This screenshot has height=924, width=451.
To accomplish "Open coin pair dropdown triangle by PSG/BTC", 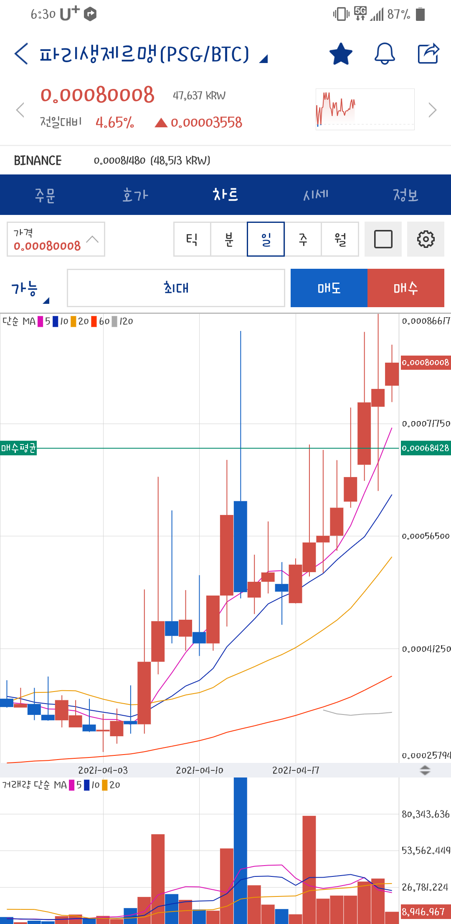I will pos(263,59).
